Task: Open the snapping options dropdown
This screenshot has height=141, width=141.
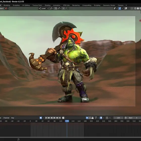Action: pyautogui.click(x=59, y=9)
